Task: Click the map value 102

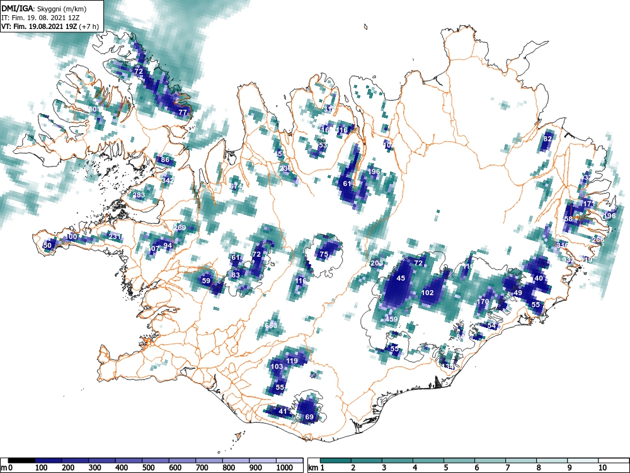Action: pos(428,293)
